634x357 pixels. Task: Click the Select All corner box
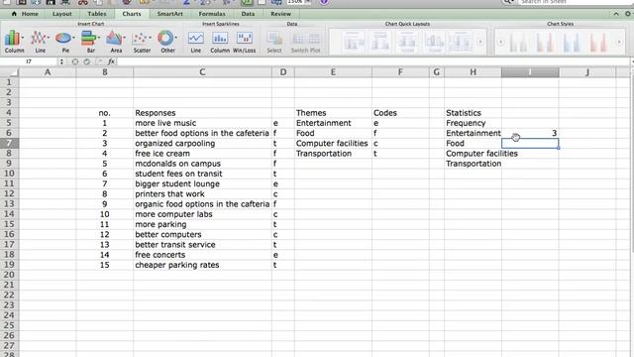point(9,72)
